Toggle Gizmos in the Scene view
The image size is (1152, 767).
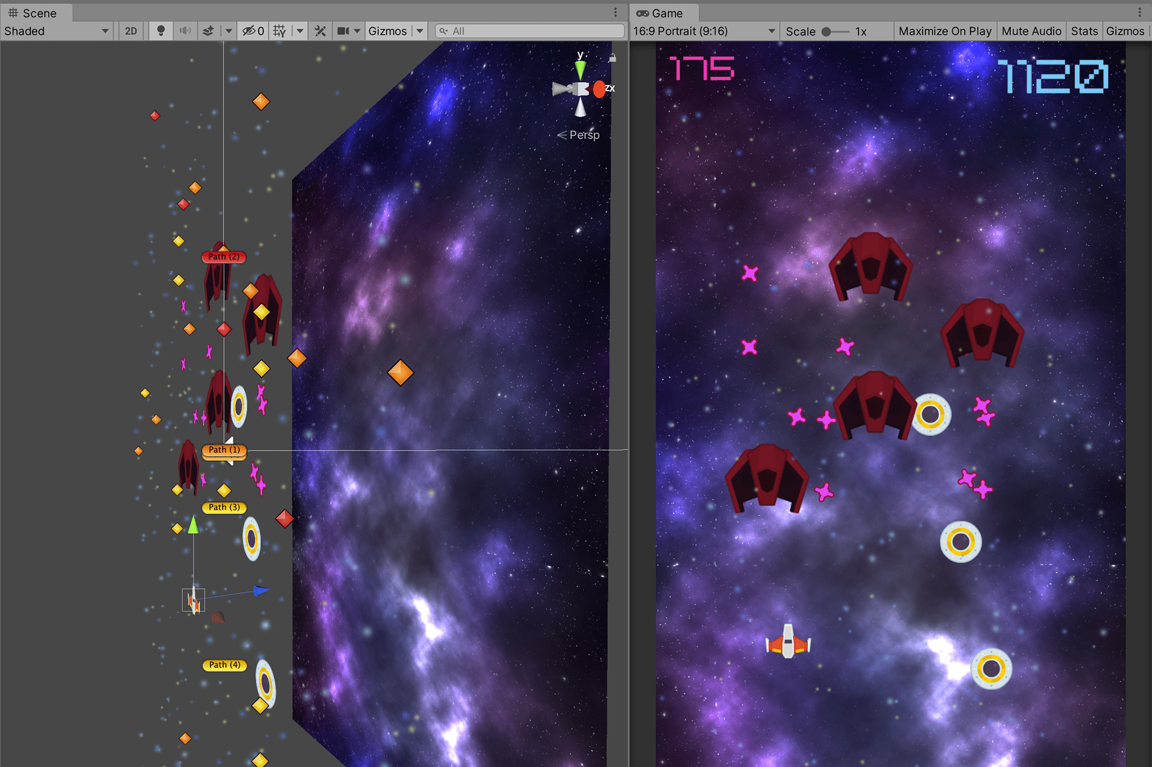click(x=388, y=31)
